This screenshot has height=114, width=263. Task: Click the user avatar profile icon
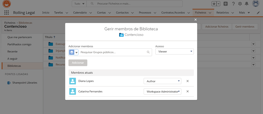pyautogui.click(x=256, y=4)
